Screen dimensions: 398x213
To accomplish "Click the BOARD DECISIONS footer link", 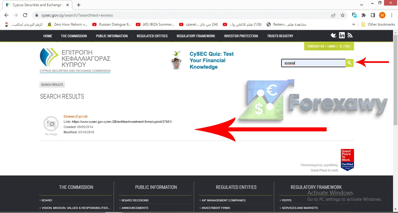I will tap(135, 200).
